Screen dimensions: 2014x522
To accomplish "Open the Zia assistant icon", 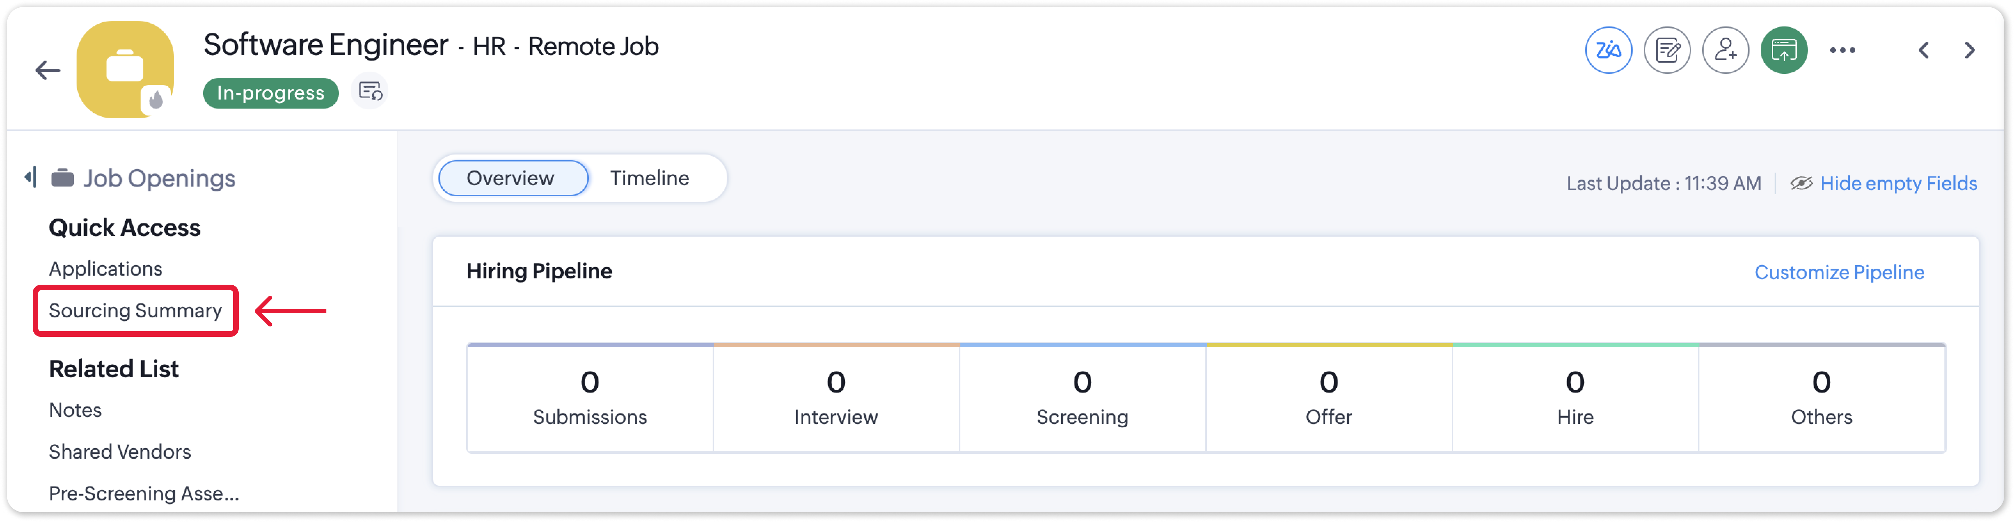I will (x=1608, y=50).
